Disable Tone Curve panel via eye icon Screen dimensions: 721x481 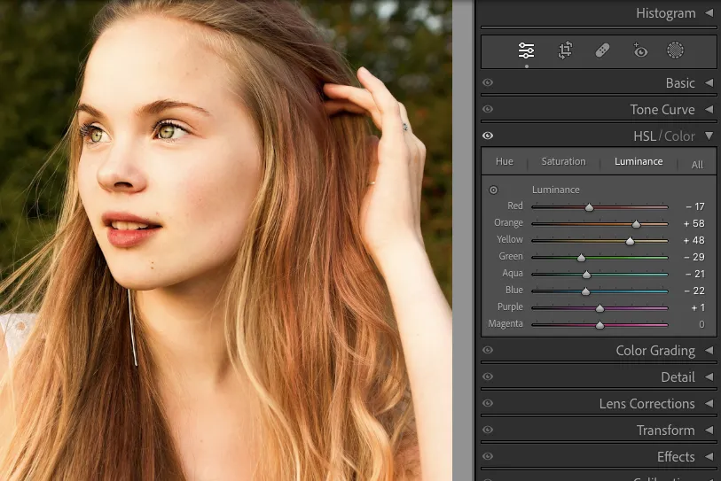click(488, 109)
